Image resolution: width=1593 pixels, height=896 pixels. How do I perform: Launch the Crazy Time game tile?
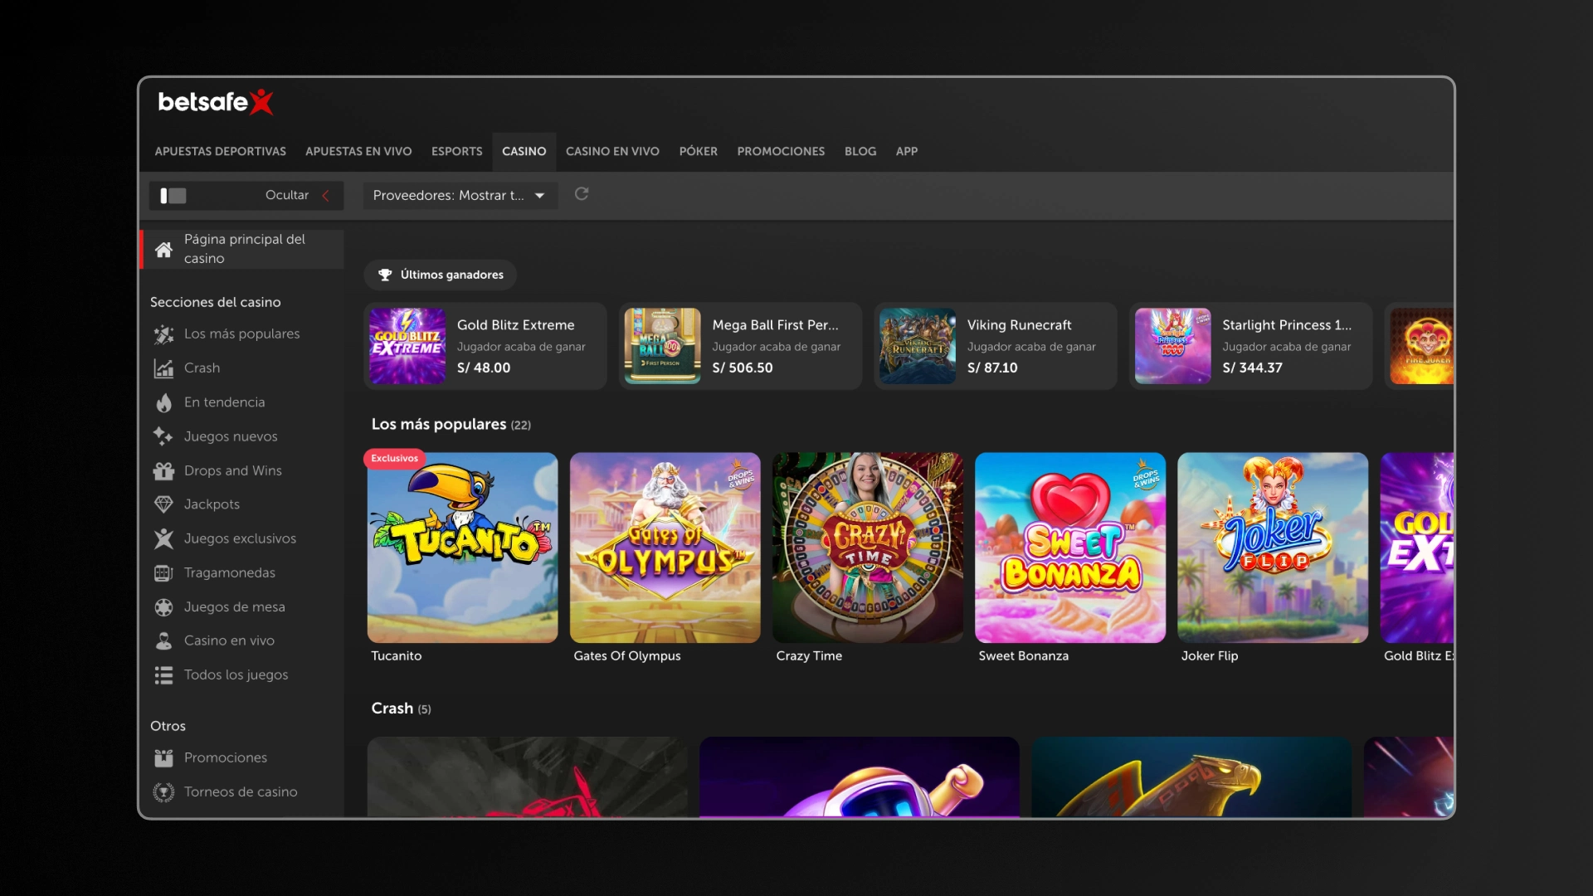tap(867, 548)
